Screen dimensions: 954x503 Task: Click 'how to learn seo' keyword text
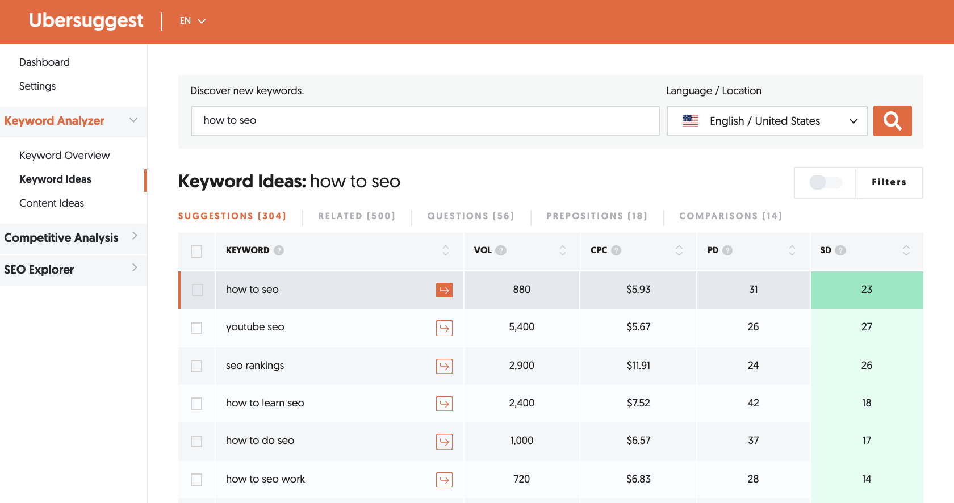pyautogui.click(x=265, y=403)
